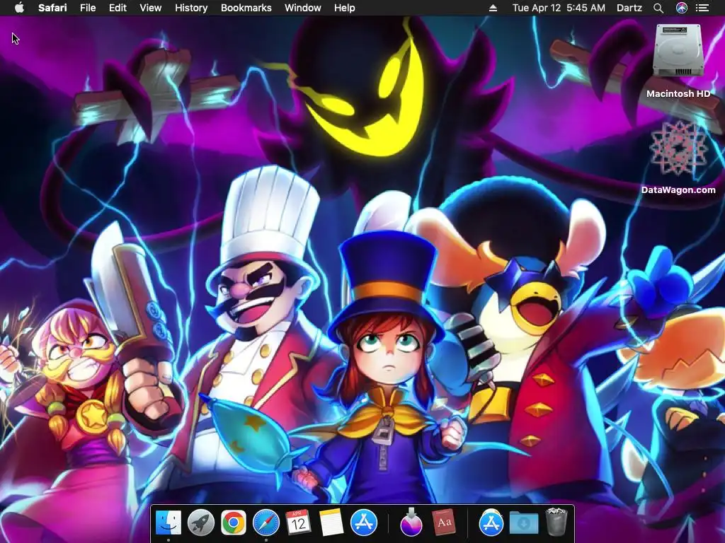Screen dimensions: 725x543
Task: Click the date and time Tue Apr 12
Action: click(x=559, y=8)
